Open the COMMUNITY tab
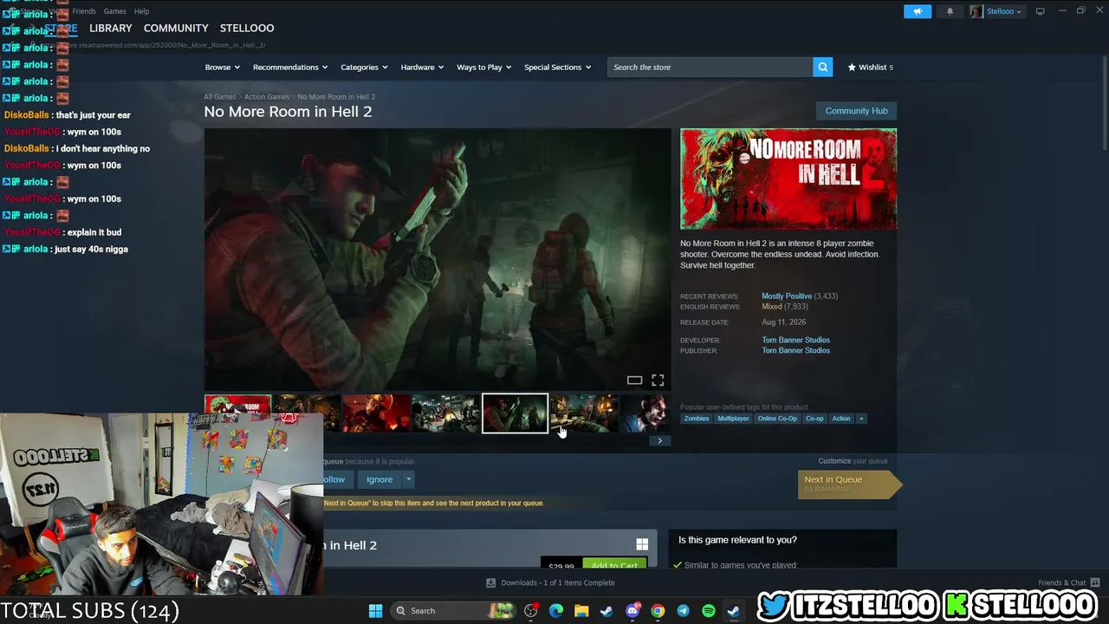This screenshot has width=1109, height=624. [x=176, y=29]
